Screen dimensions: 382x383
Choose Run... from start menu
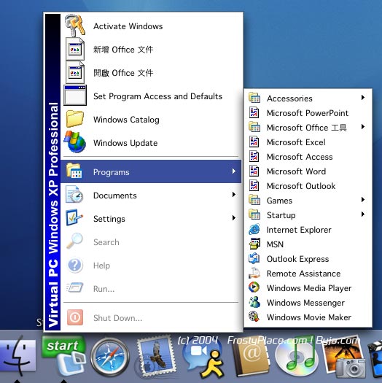point(151,288)
